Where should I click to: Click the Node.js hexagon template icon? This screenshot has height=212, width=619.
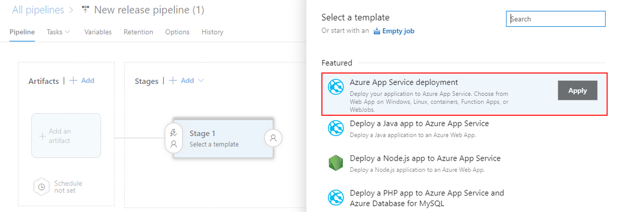tap(336, 163)
